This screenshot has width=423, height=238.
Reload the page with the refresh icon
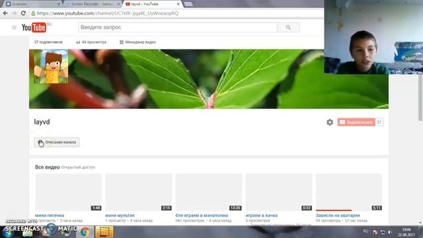click(x=23, y=13)
